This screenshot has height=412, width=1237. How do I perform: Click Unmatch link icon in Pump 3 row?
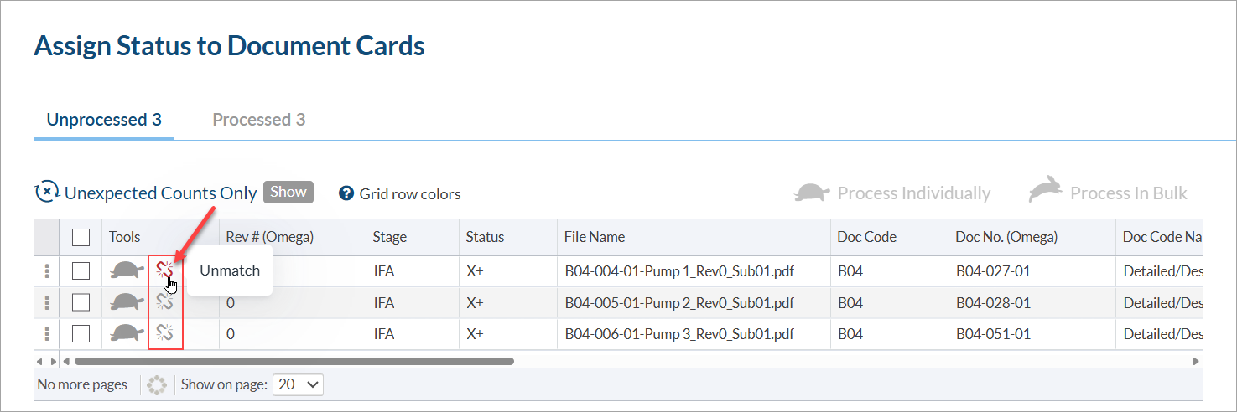click(165, 334)
